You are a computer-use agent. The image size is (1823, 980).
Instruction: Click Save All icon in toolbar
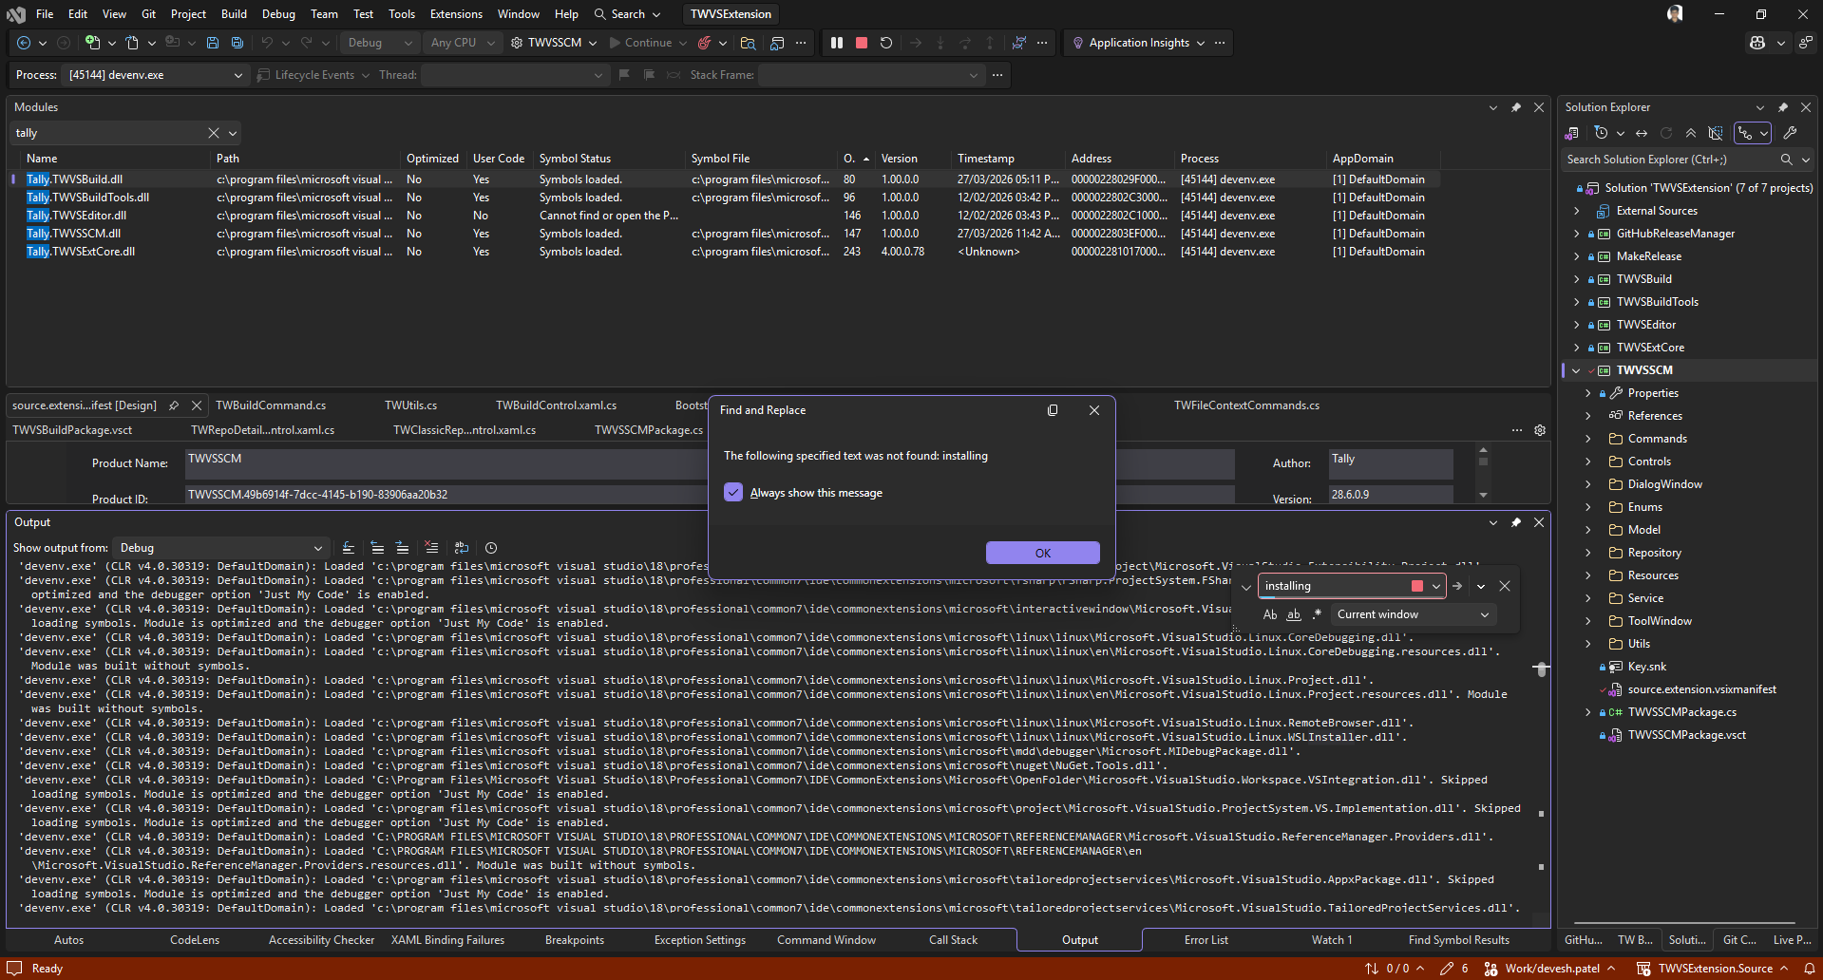pos(237,43)
